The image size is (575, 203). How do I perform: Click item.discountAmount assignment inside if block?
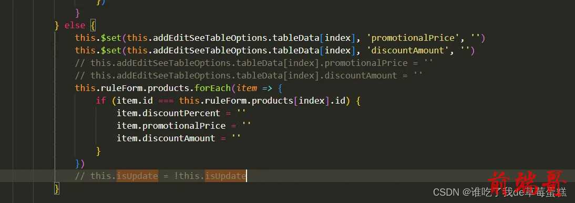(179, 138)
